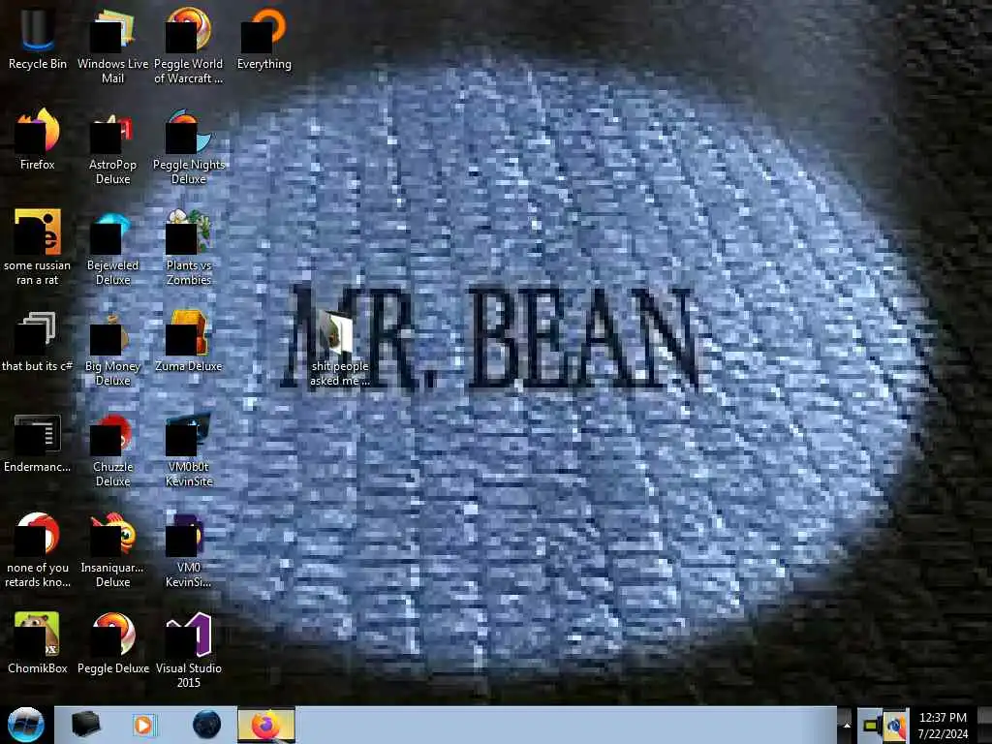Open Peggle World of Warcraft shortcut
Screen dimensions: 992x744
[x=189, y=45]
